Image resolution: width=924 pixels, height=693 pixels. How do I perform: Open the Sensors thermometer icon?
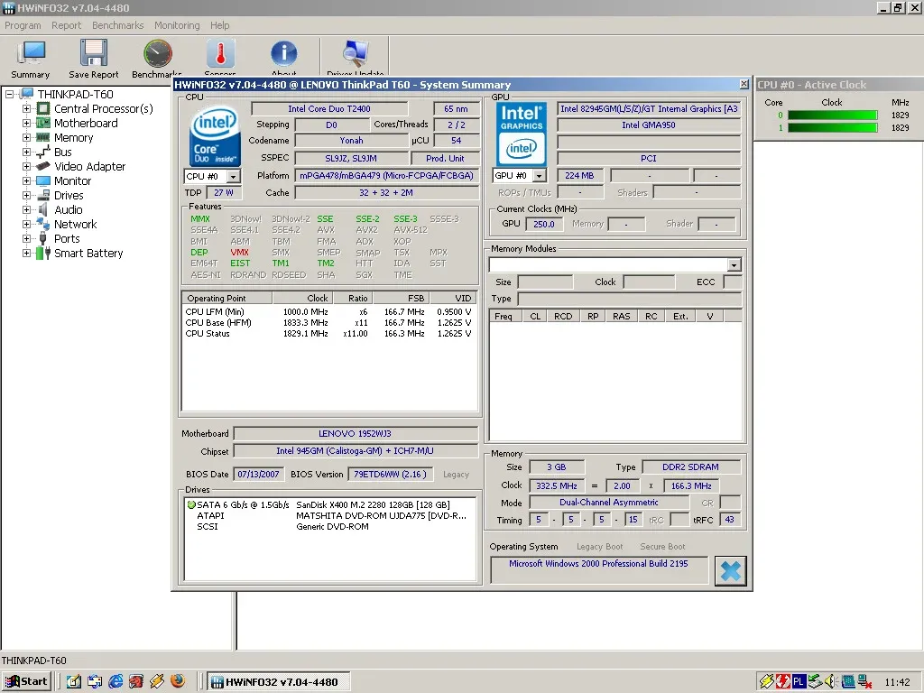(x=220, y=53)
